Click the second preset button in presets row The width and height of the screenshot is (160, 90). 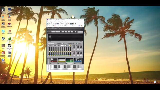point(58,32)
